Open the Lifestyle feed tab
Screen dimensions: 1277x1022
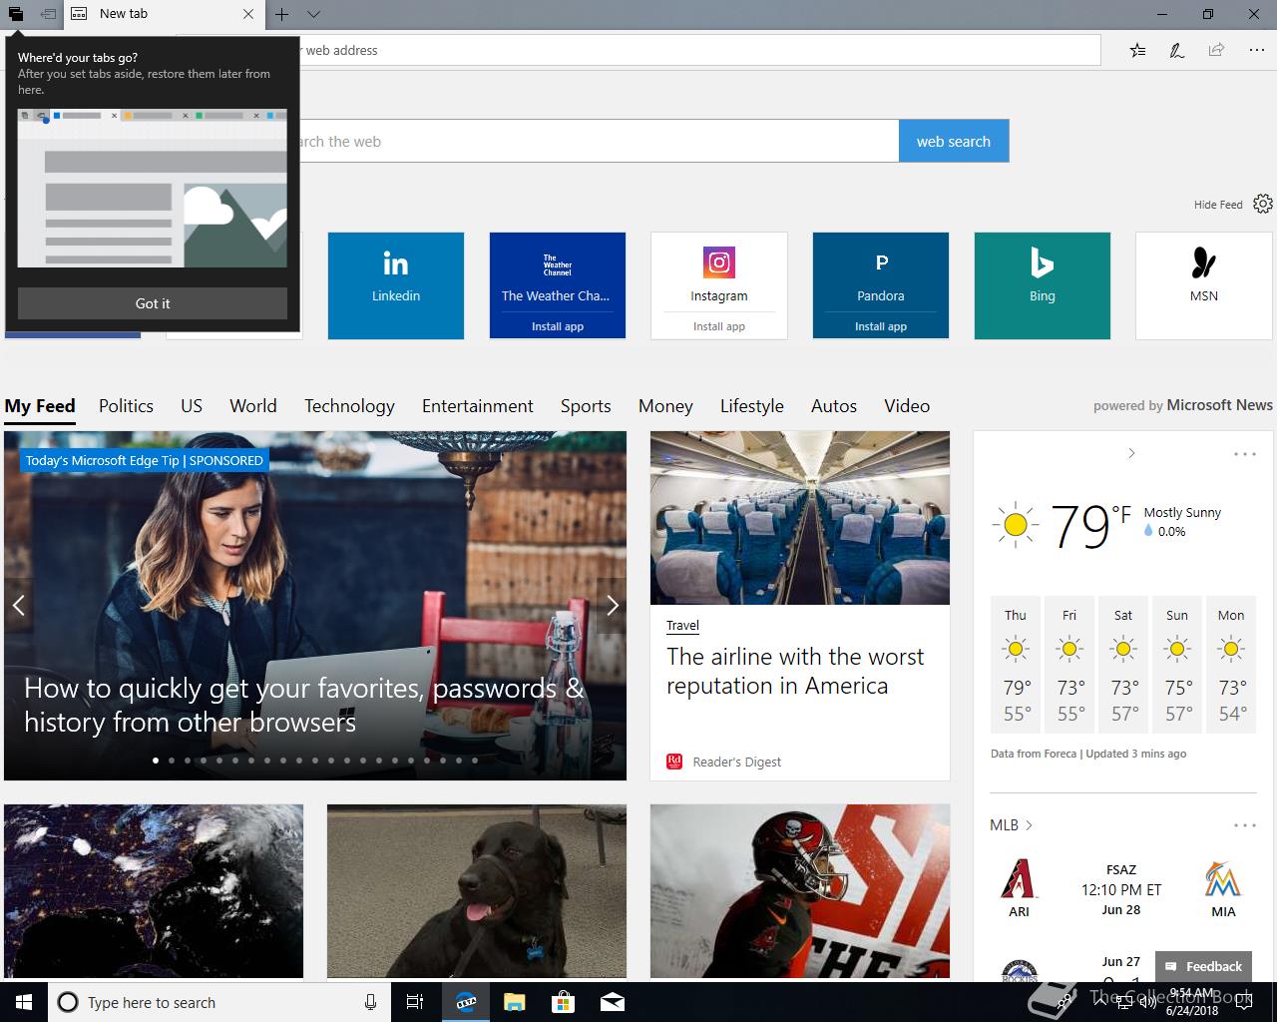[x=752, y=406]
